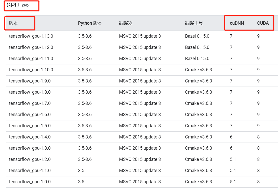Click the tensorflow_gpu-1.5.0 version cell
Image resolution: width=280 pixels, height=196 pixels.
click(x=30, y=126)
